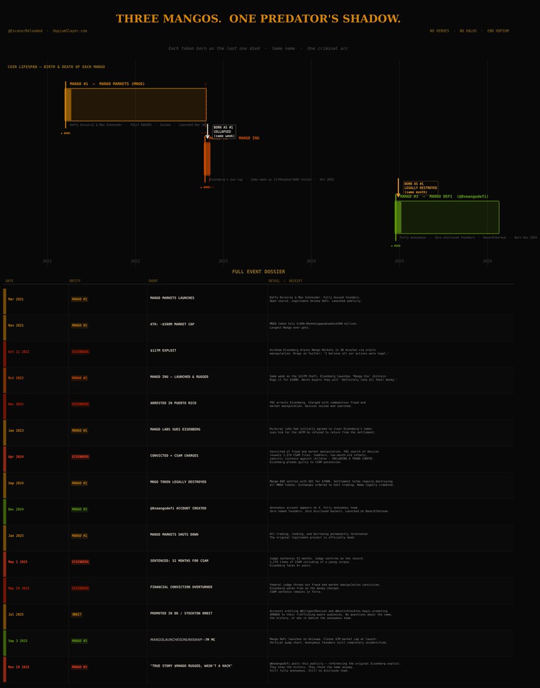The height and width of the screenshot is (688, 540).
Task: Click the 'Oct 11 2022' date cell
Action: pos(18,351)
